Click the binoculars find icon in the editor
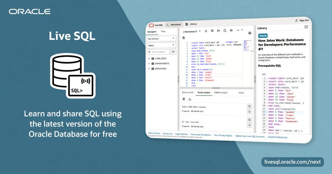The image size is (332, 174). pos(250,33)
